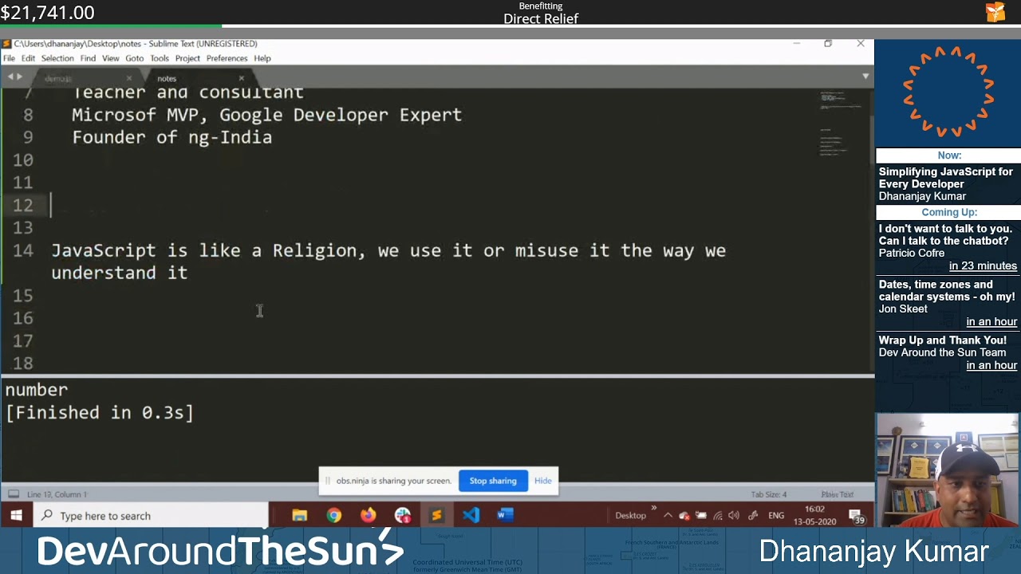Open the Windows Start menu
1021x574 pixels.
[x=16, y=516]
